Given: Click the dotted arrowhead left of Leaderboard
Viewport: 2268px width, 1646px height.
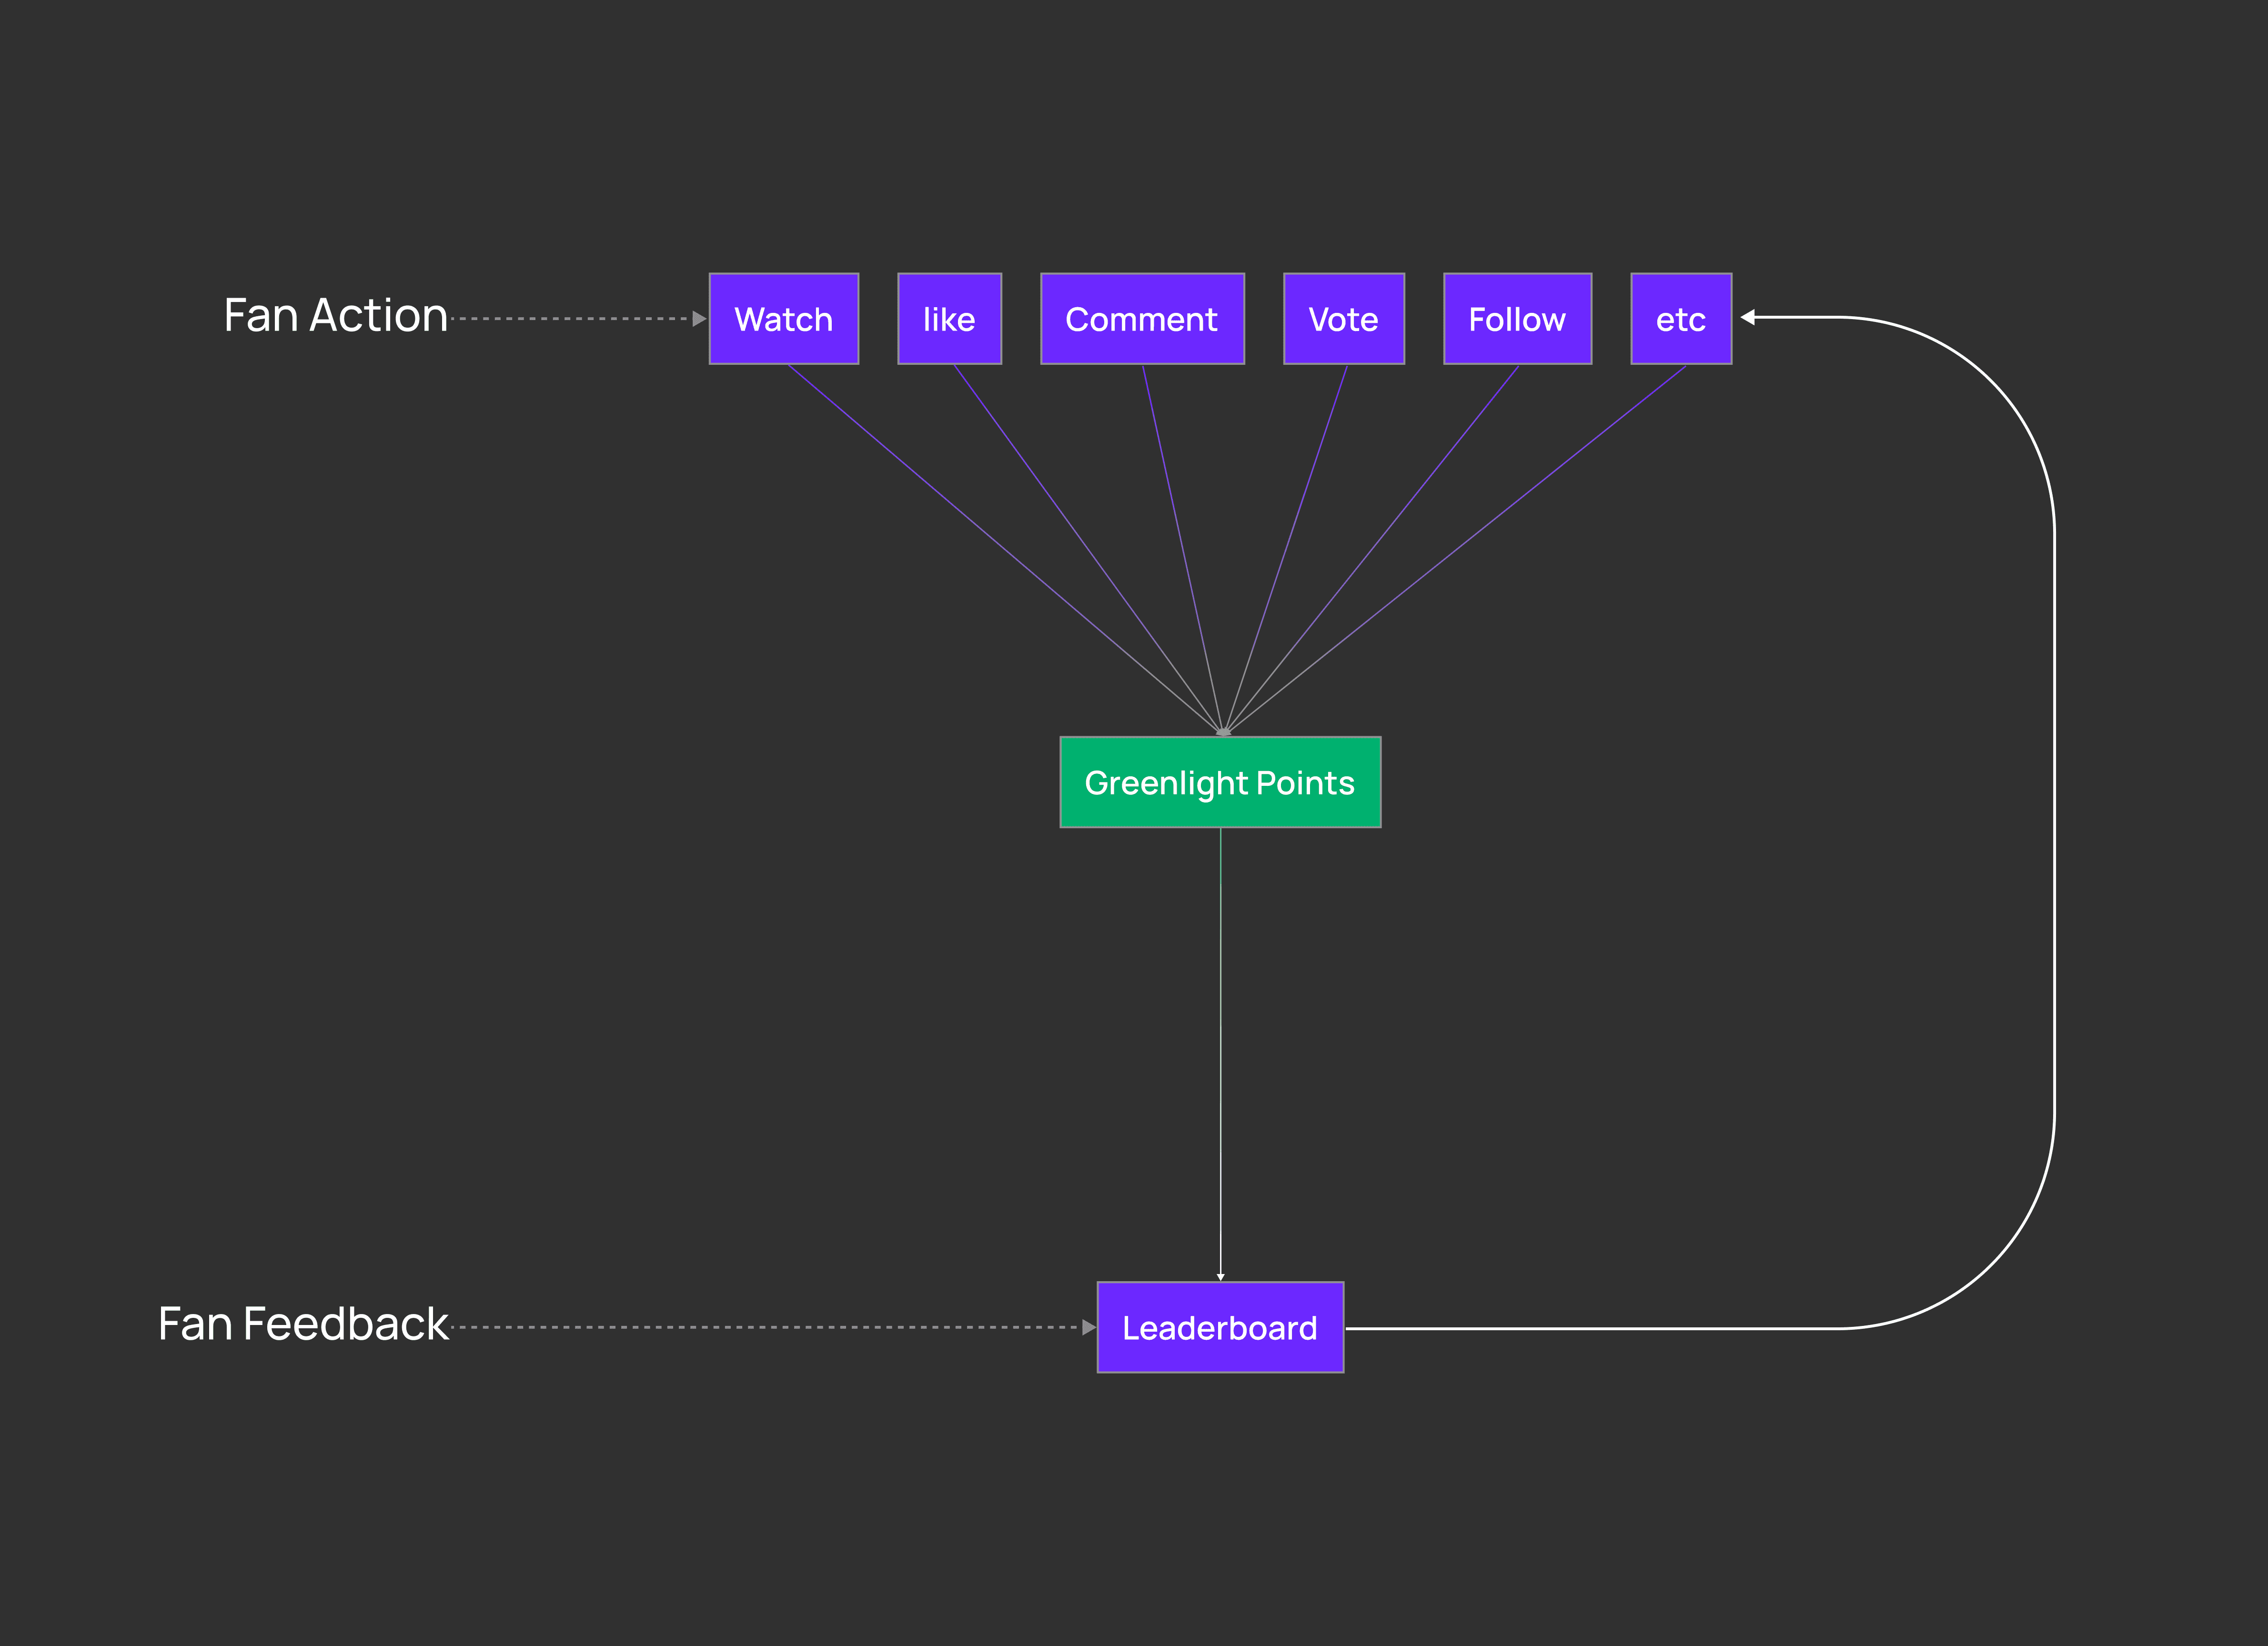Looking at the screenshot, I should pyautogui.click(x=1089, y=1327).
